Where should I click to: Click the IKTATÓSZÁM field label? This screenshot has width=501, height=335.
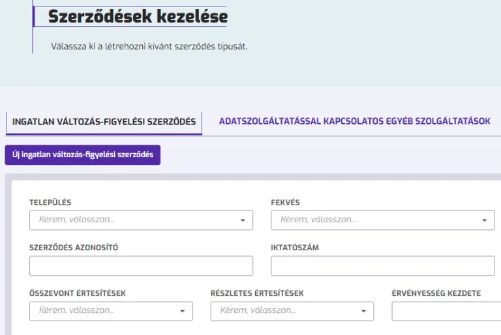pyautogui.click(x=294, y=248)
